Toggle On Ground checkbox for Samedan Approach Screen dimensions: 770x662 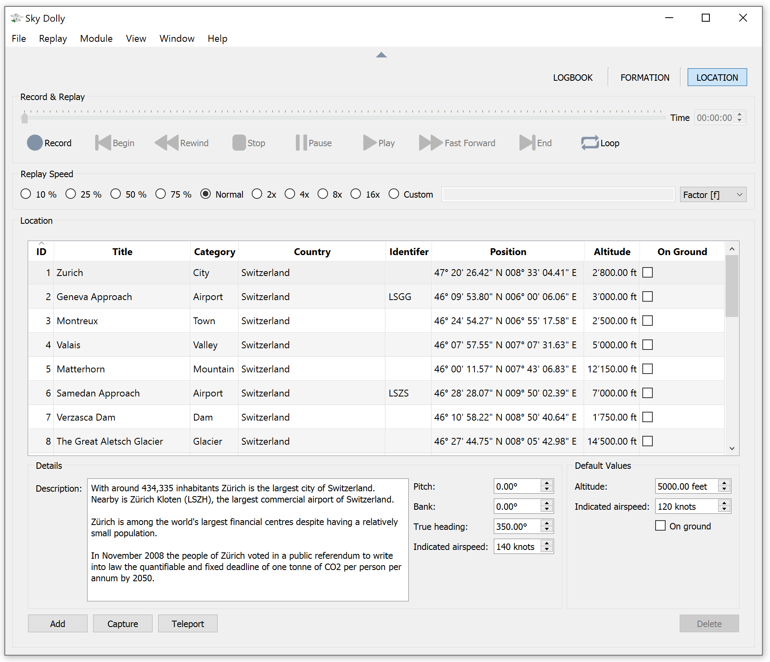[x=648, y=393]
